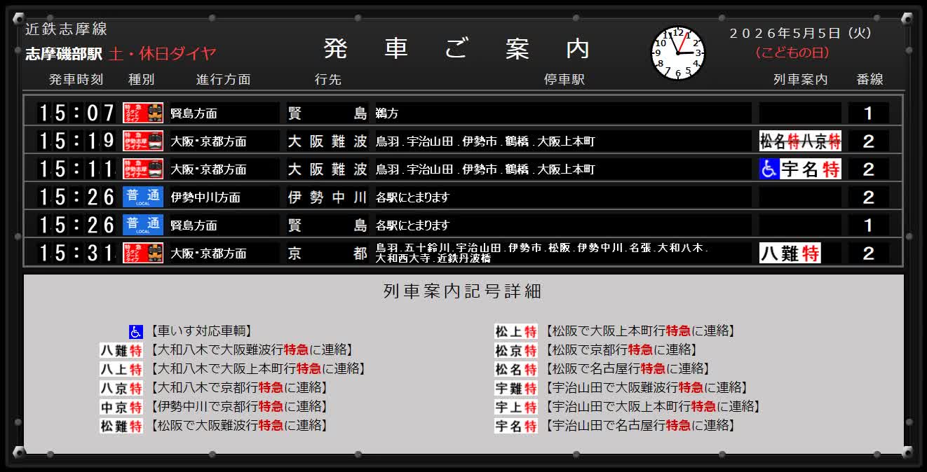Click the 宇名特 symbol in the legend
The width and height of the screenshot is (927, 472).
point(516,426)
